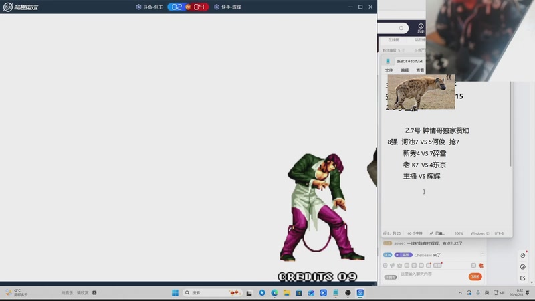
Task: Click the hyena image overlay
Action: [x=421, y=92]
